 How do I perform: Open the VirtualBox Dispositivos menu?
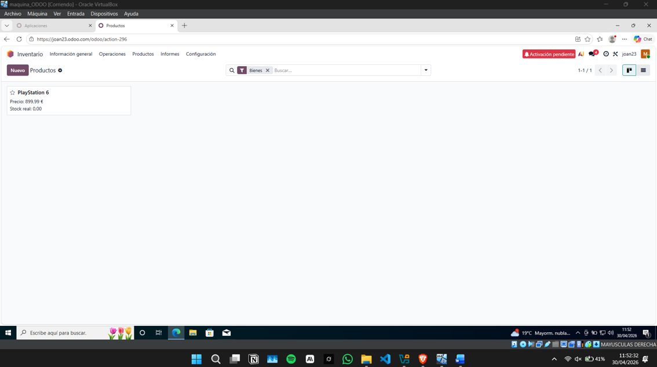point(104,14)
